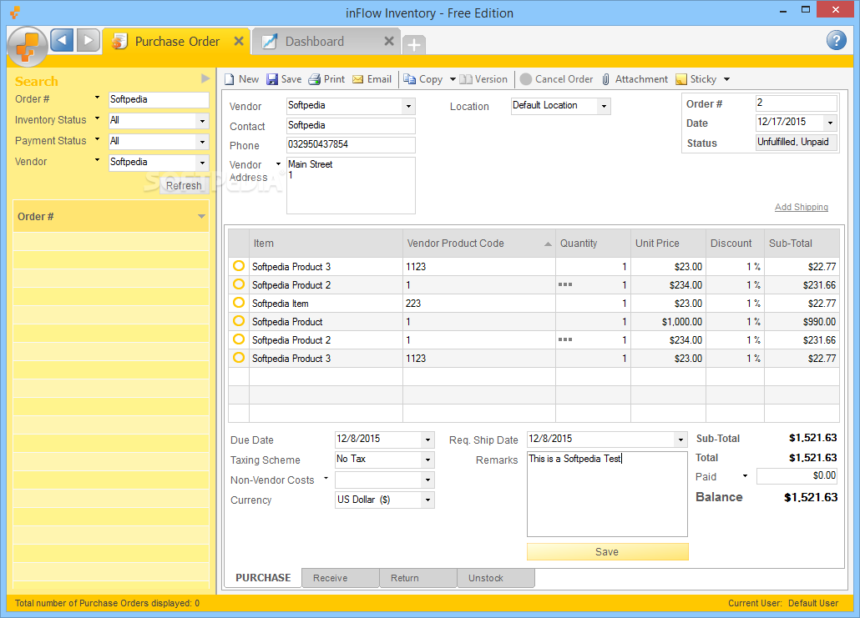The image size is (860, 618).
Task: Close the Dashboard tab
Action: [389, 41]
